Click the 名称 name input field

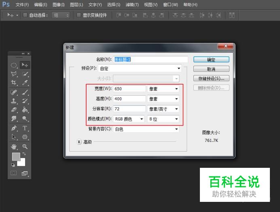(x=151, y=60)
